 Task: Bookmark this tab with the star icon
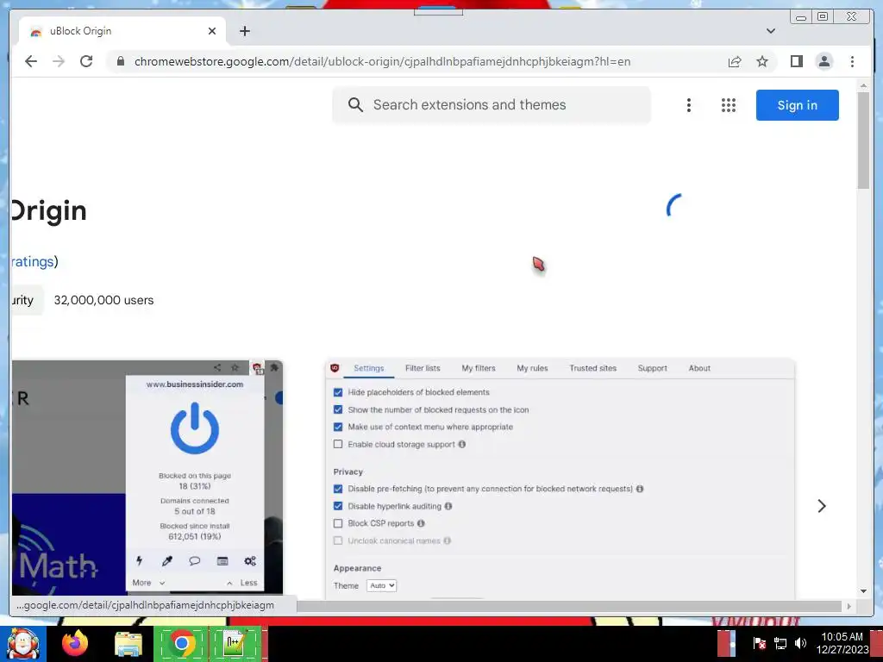[762, 61]
